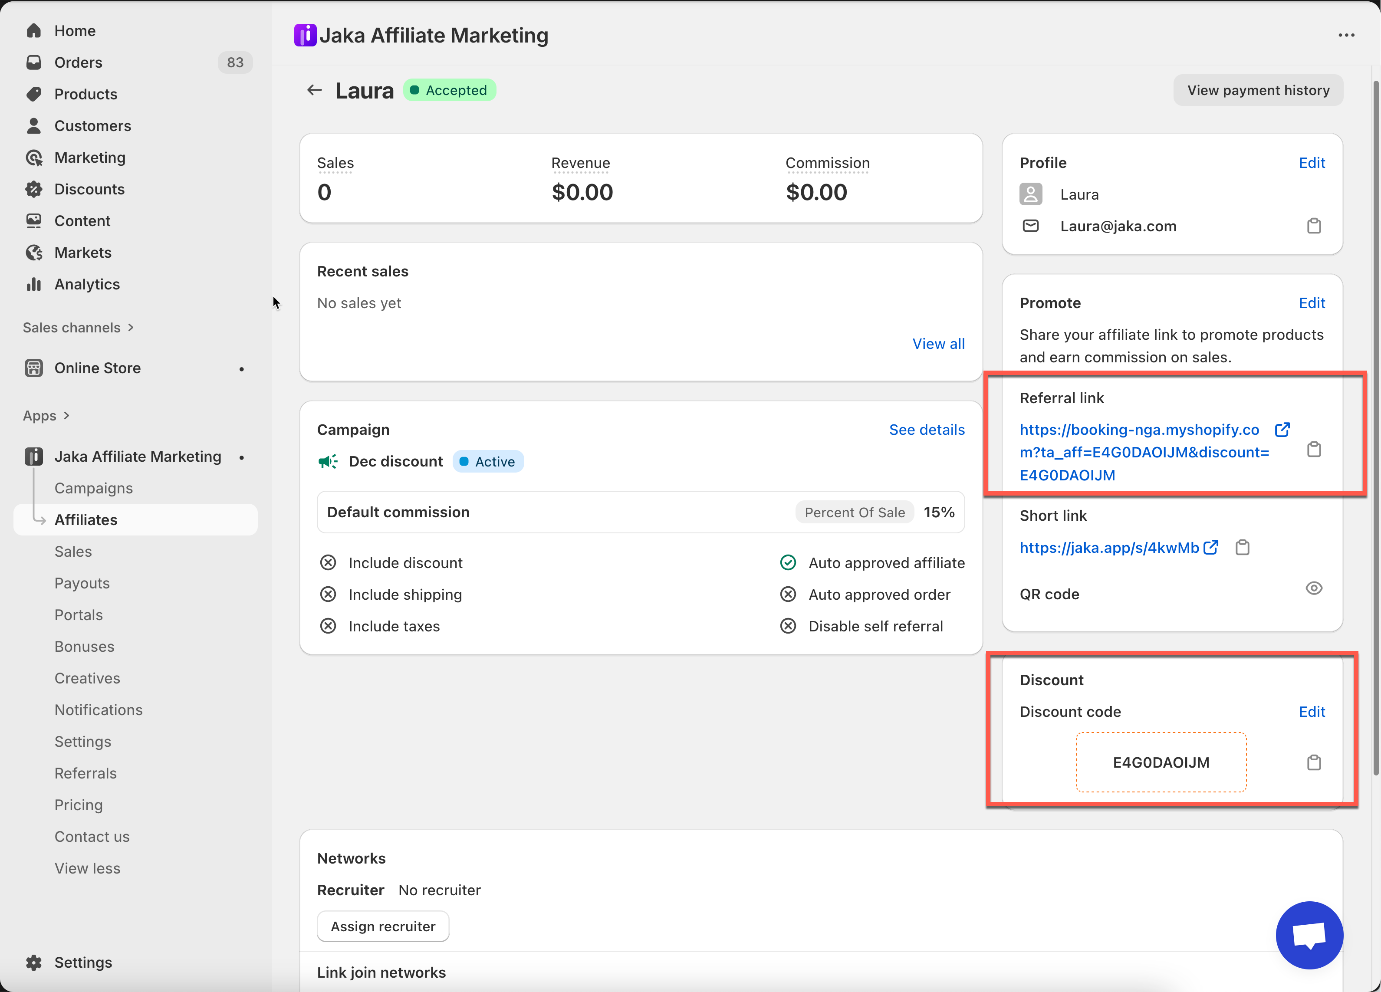Open referral link in new tab icon
The image size is (1381, 992).
1282,429
